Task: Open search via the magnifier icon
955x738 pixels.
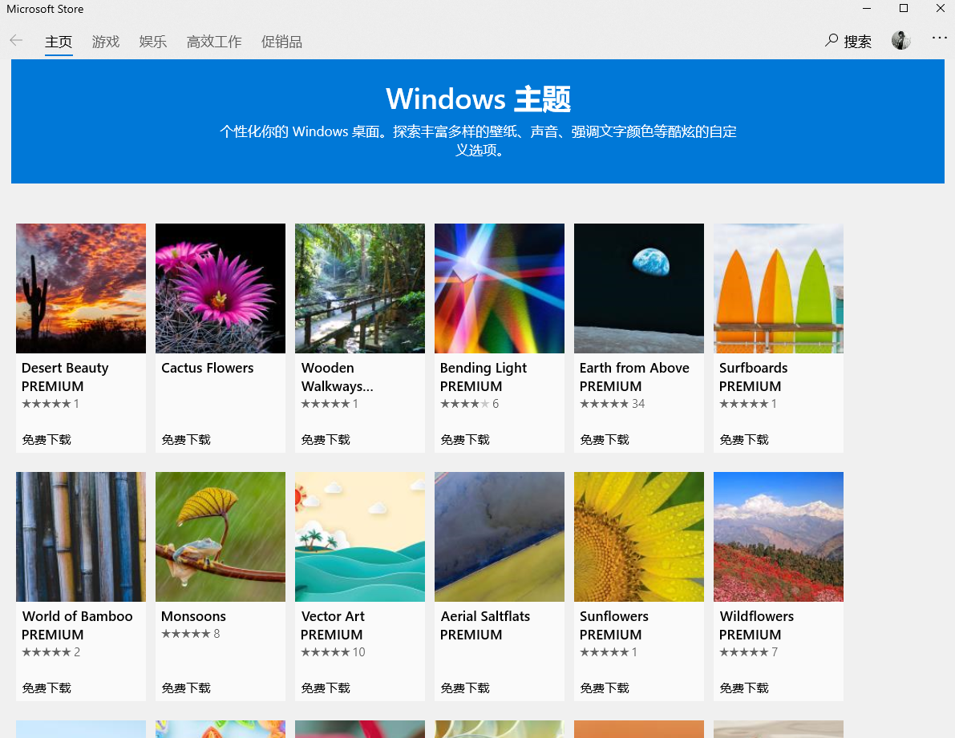Action: click(x=832, y=41)
